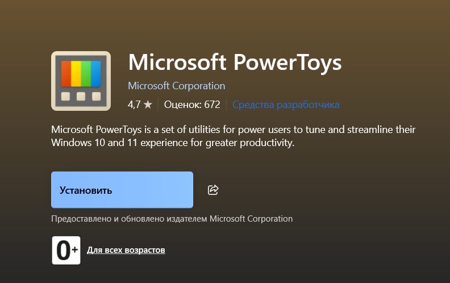Open the Средства разработчика category link
Image resolution: width=450 pixels, height=283 pixels.
point(286,105)
